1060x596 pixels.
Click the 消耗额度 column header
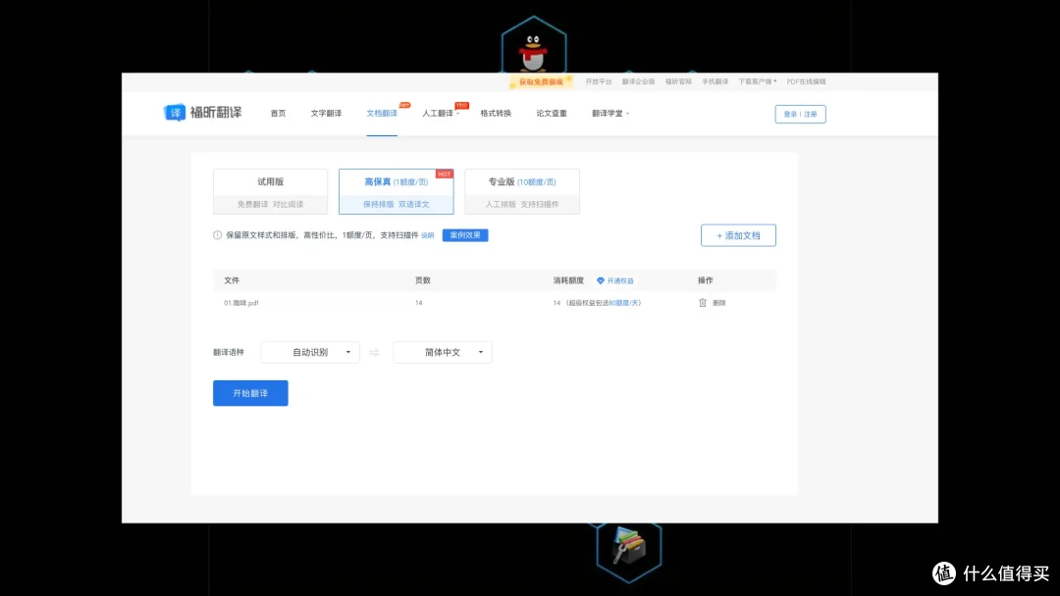click(x=568, y=280)
